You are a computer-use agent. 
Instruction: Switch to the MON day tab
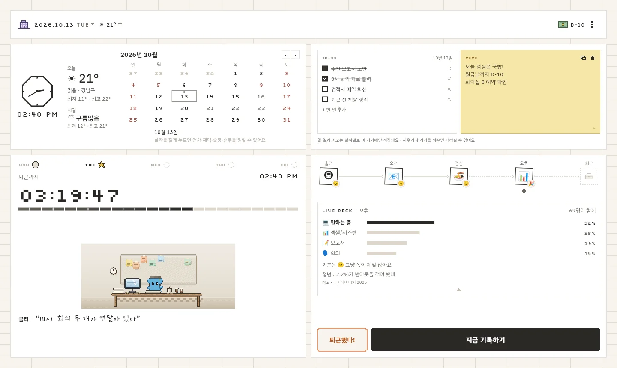(29, 165)
